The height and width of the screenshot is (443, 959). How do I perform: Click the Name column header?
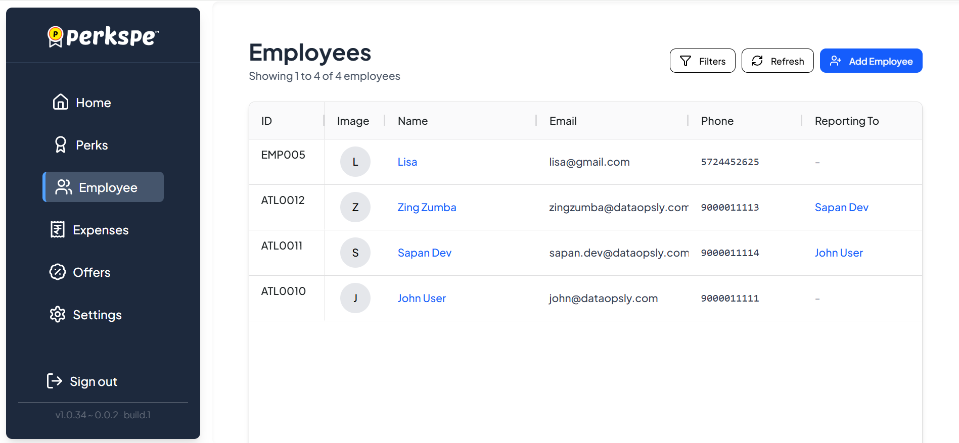point(413,121)
